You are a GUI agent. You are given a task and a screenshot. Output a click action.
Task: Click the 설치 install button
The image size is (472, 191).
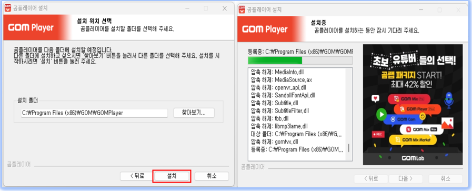[172, 176]
